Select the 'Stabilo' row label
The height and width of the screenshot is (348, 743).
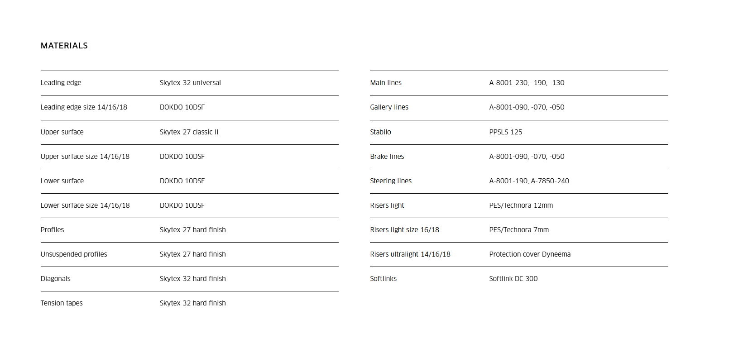[x=380, y=132]
